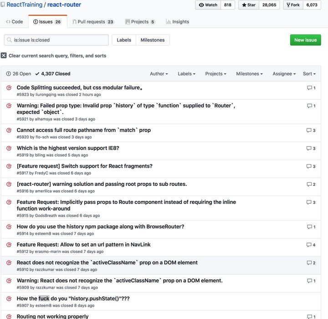Open the Insights tab
The width and height of the screenshot is (328, 319).
point(177,22)
